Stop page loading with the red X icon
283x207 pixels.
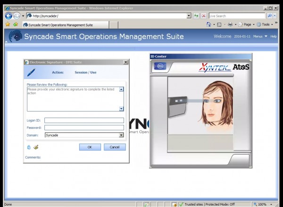tap(203, 16)
